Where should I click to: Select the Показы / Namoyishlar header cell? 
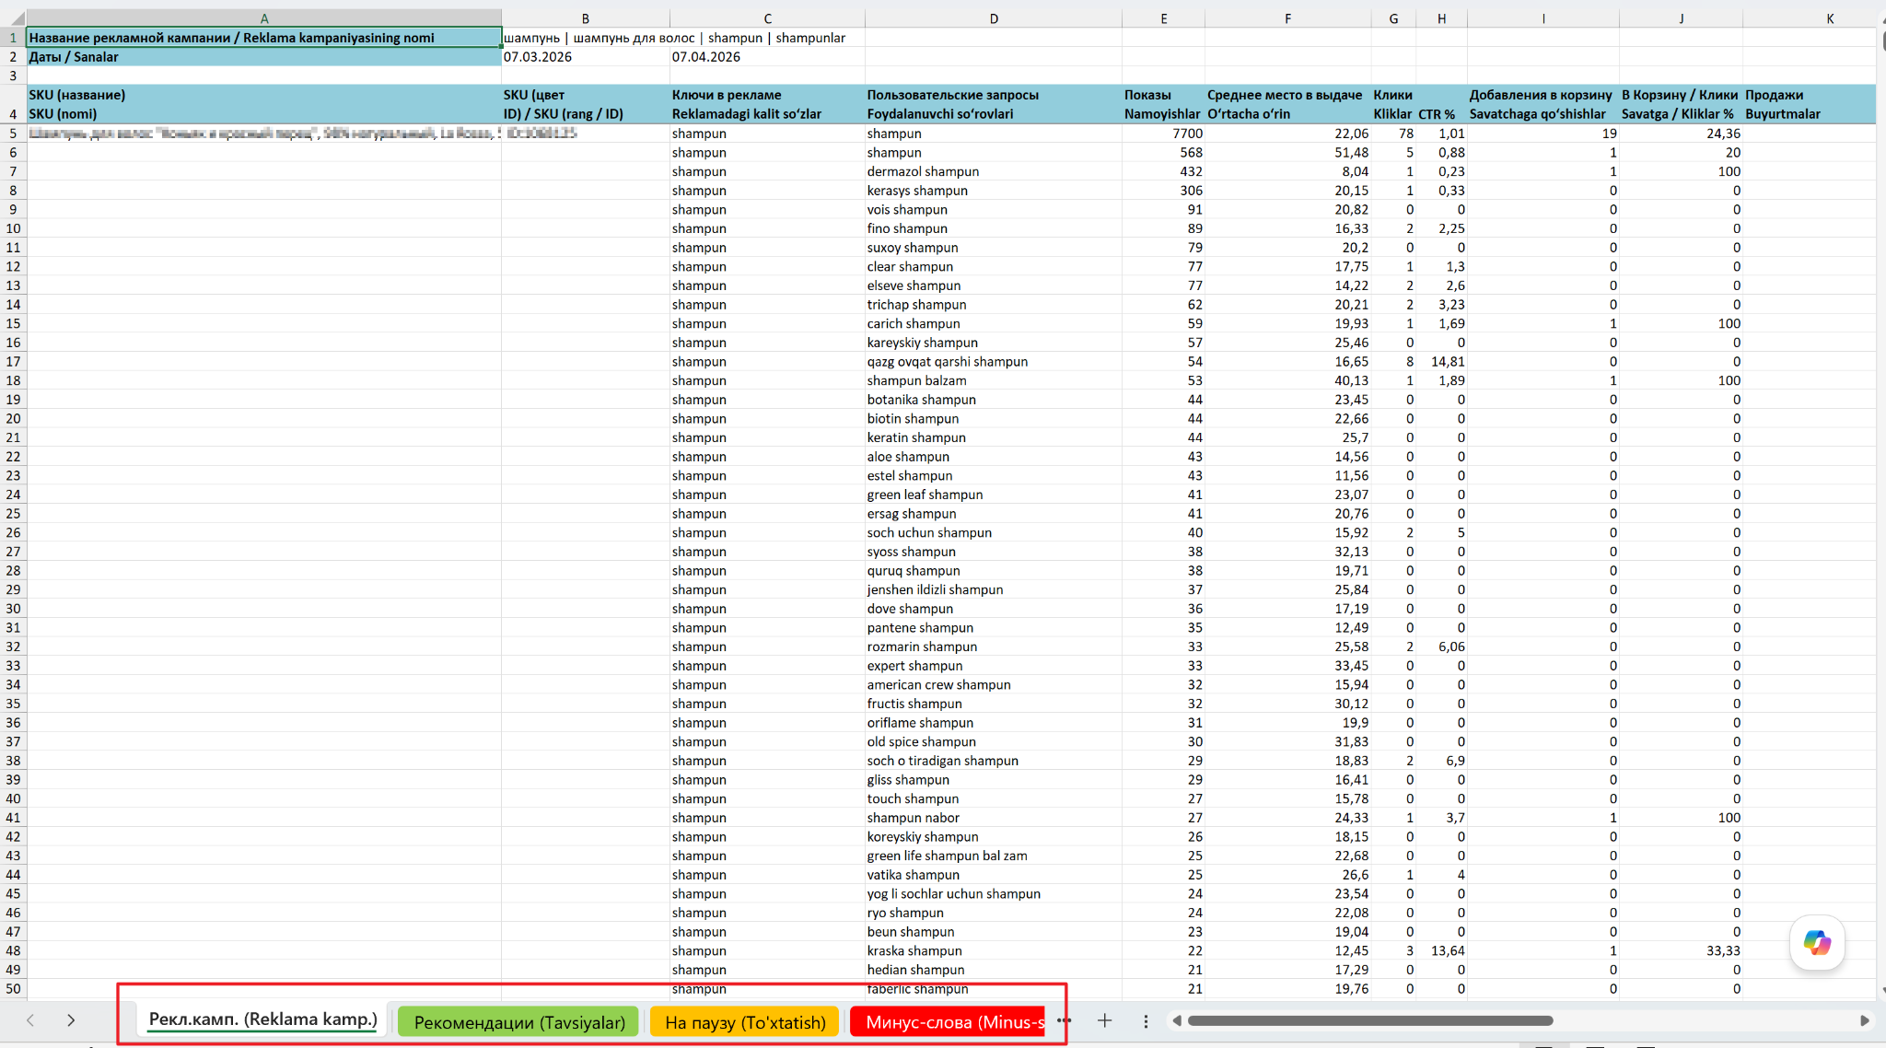pos(1163,104)
